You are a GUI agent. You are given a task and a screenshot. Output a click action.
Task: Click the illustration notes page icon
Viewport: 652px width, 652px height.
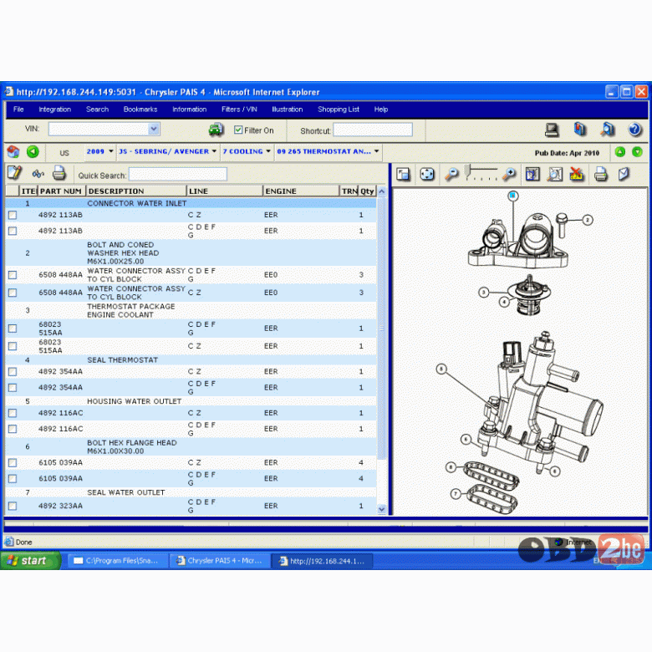[x=624, y=174]
